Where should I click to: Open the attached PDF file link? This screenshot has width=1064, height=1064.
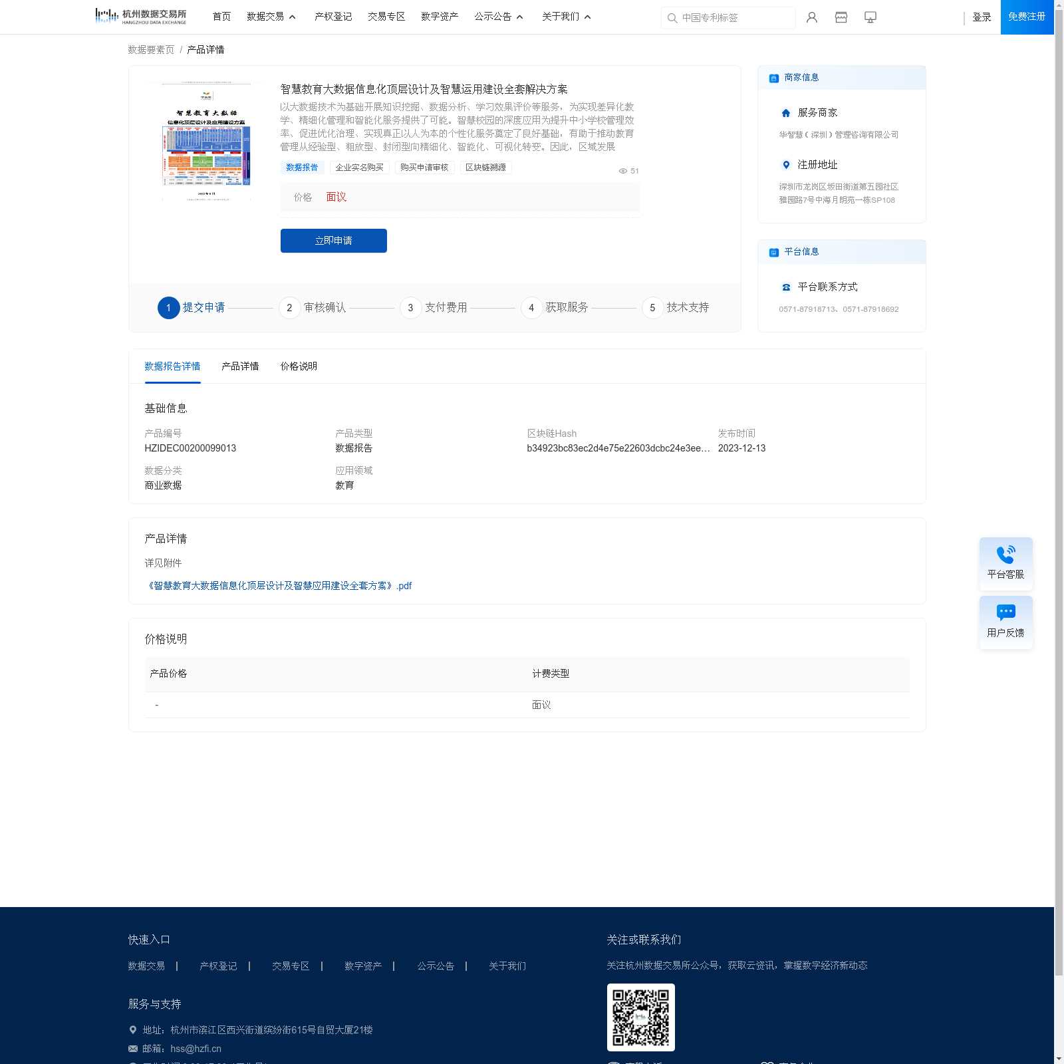279,586
